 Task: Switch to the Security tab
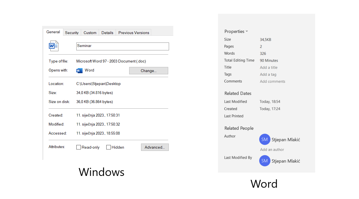coord(72,33)
